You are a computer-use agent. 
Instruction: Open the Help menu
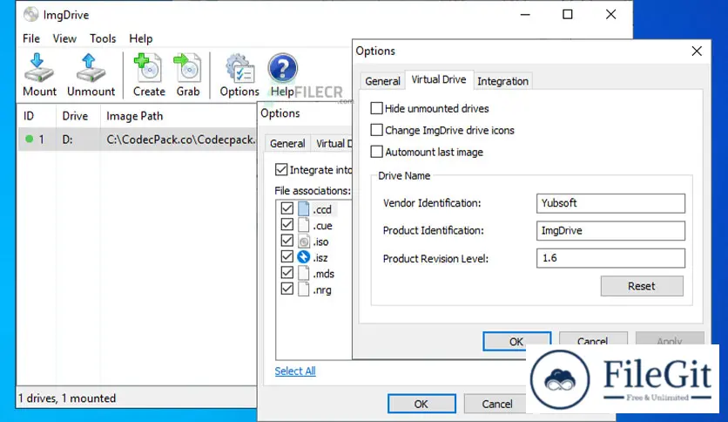141,38
